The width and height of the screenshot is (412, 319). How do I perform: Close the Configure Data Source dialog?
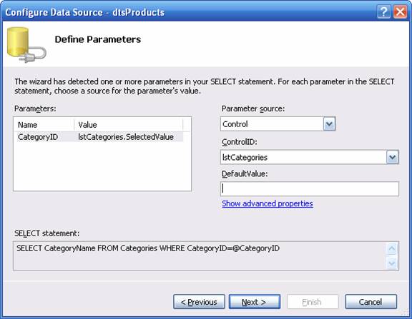click(x=400, y=12)
